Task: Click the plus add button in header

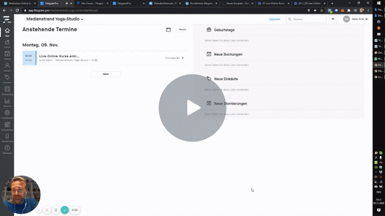Action: 333,19
